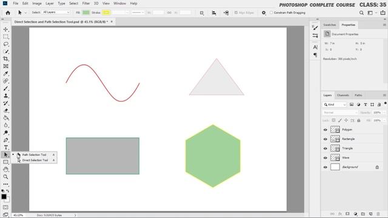Toggle the layer filter on/off switch
This screenshot has height=218, width=388.
coord(386,104)
